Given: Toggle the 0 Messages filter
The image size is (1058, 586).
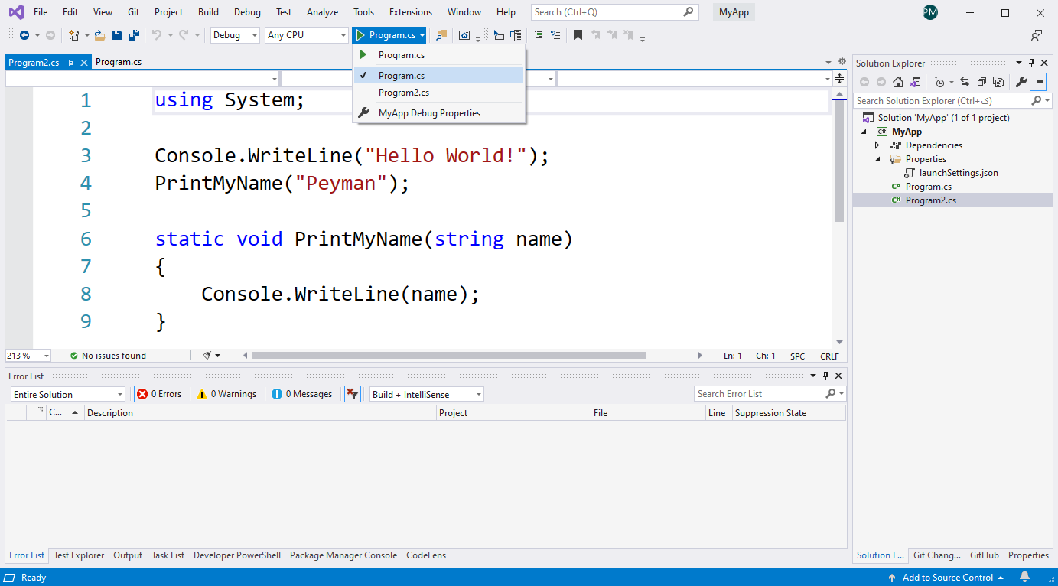Looking at the screenshot, I should tap(302, 394).
